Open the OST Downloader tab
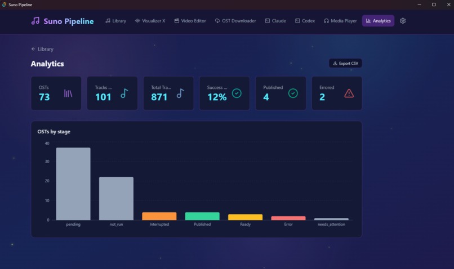This screenshot has height=269, width=454. 235,21
